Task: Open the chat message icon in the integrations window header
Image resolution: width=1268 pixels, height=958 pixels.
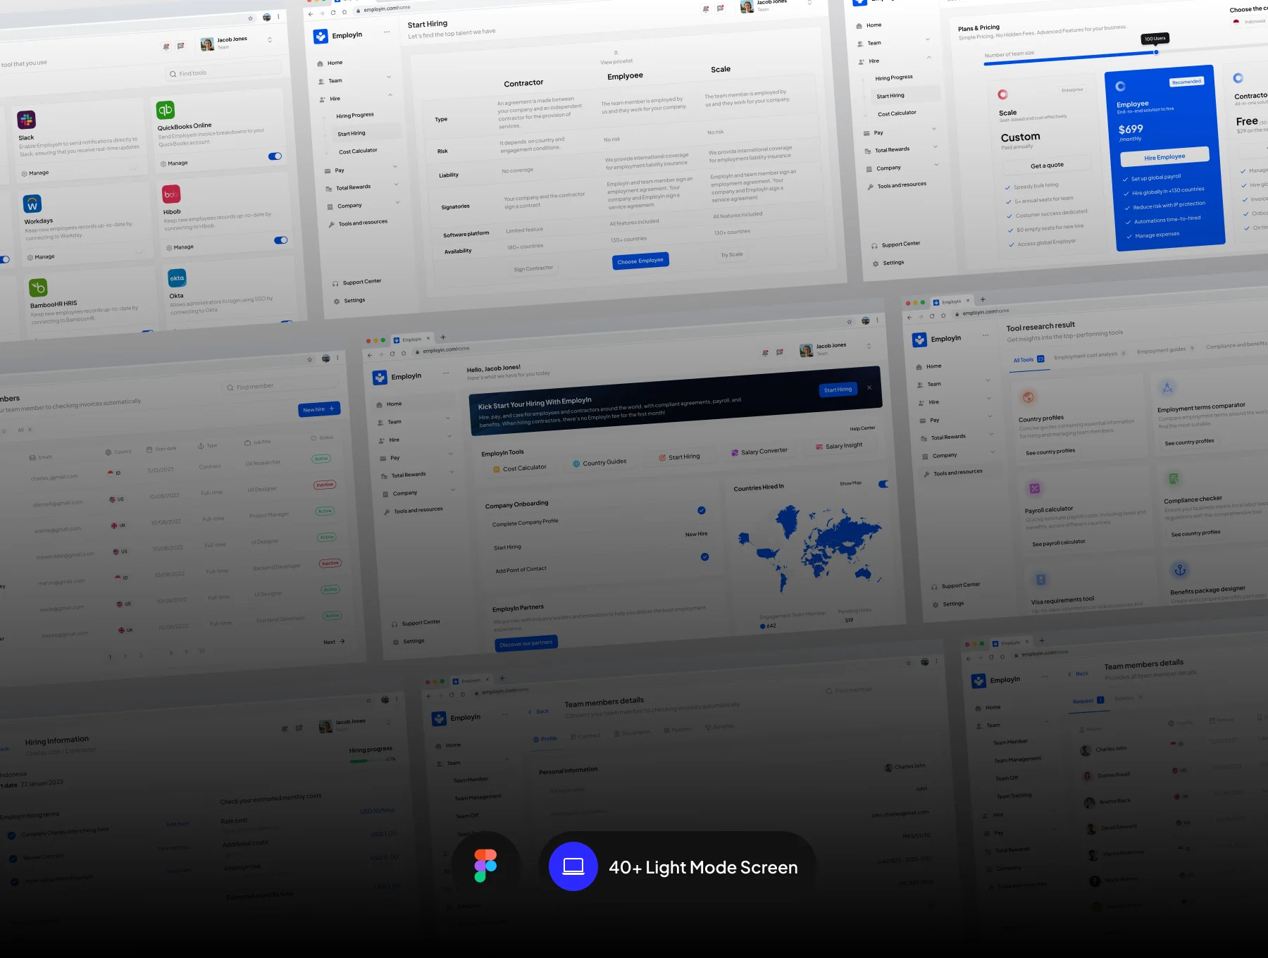Action: click(x=181, y=46)
